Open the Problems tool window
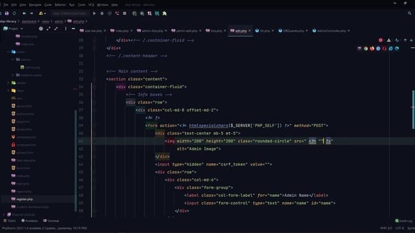Image resolution: width=415 pixels, height=233 pixels. click(30, 221)
